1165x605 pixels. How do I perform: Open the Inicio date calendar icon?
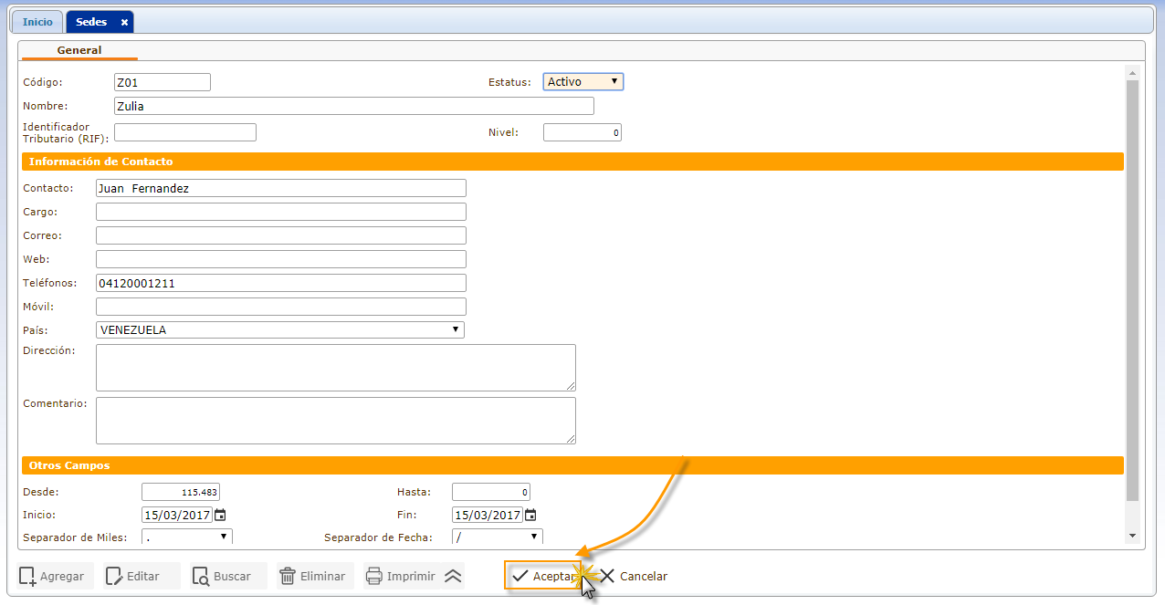point(220,515)
